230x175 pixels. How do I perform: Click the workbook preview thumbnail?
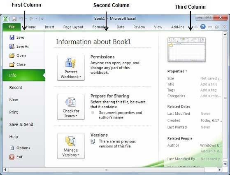coord(186,50)
